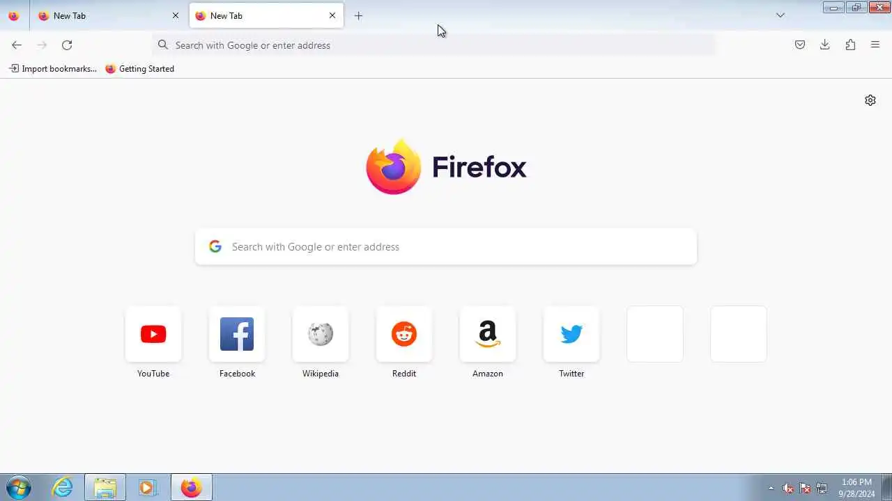Click the network tray icon
The width and height of the screenshot is (892, 501).
click(822, 488)
